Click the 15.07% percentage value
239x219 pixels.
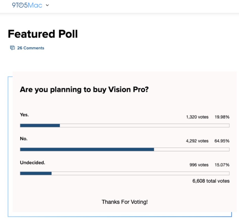coord(222,165)
